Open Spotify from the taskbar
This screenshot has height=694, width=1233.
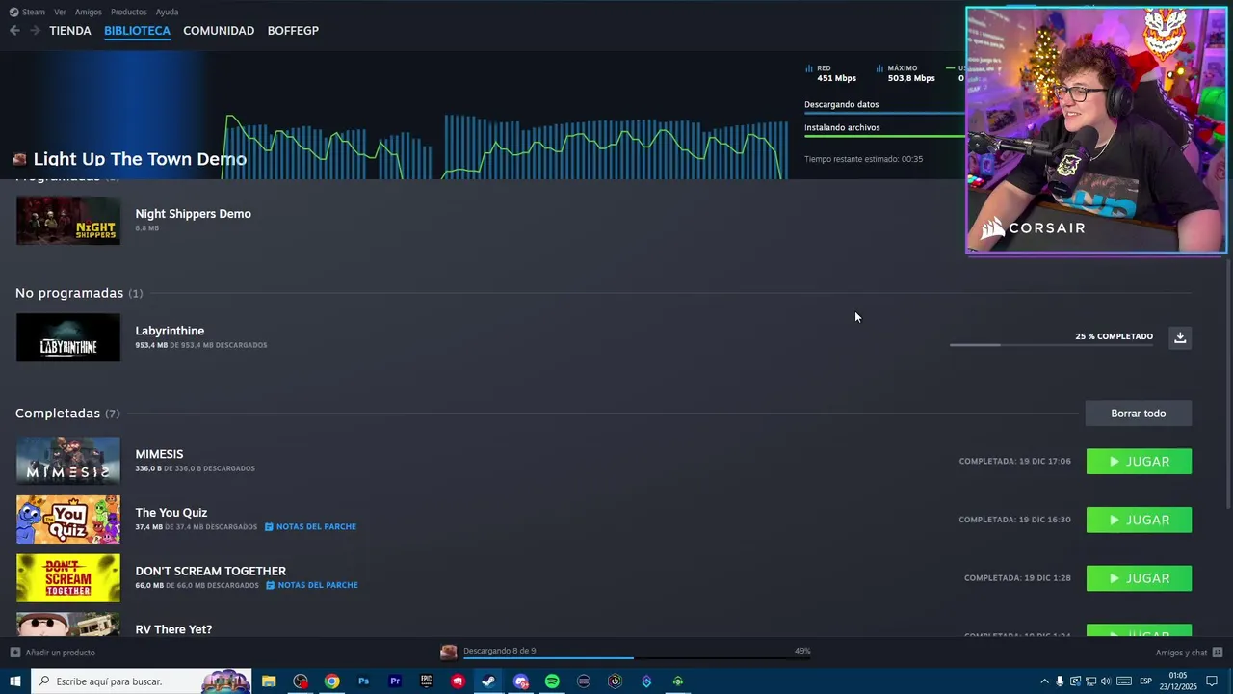tap(552, 681)
